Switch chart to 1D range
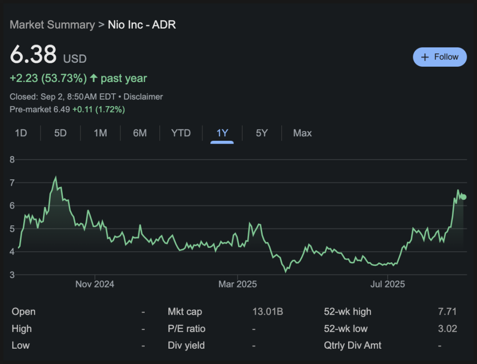This screenshot has height=364, width=477. pyautogui.click(x=21, y=133)
